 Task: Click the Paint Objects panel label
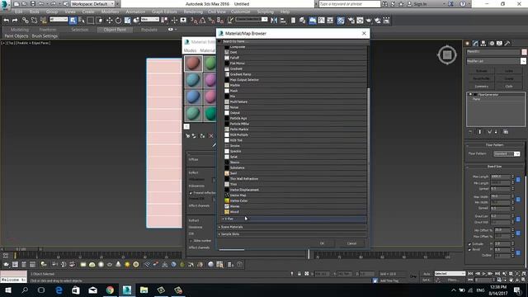tap(16, 36)
